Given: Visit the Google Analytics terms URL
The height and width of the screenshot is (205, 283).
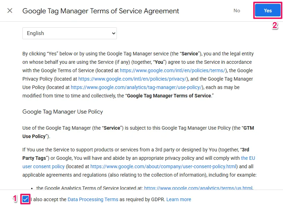Looking at the screenshot, I should pyautogui.click(x=198, y=188).
